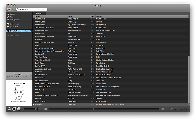Select Bittalk Playlist in sidebar
Image resolution: width=196 pixels, height=120 pixels.
(19, 31)
